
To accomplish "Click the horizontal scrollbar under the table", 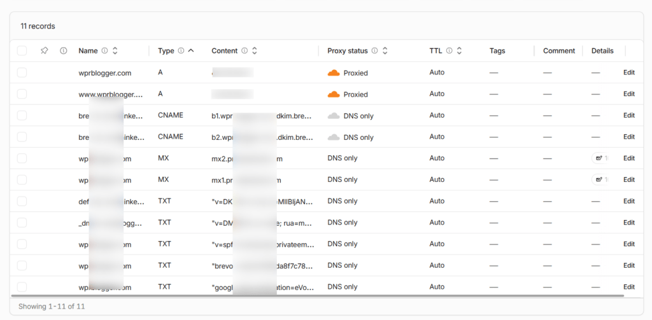I will 317,296.
